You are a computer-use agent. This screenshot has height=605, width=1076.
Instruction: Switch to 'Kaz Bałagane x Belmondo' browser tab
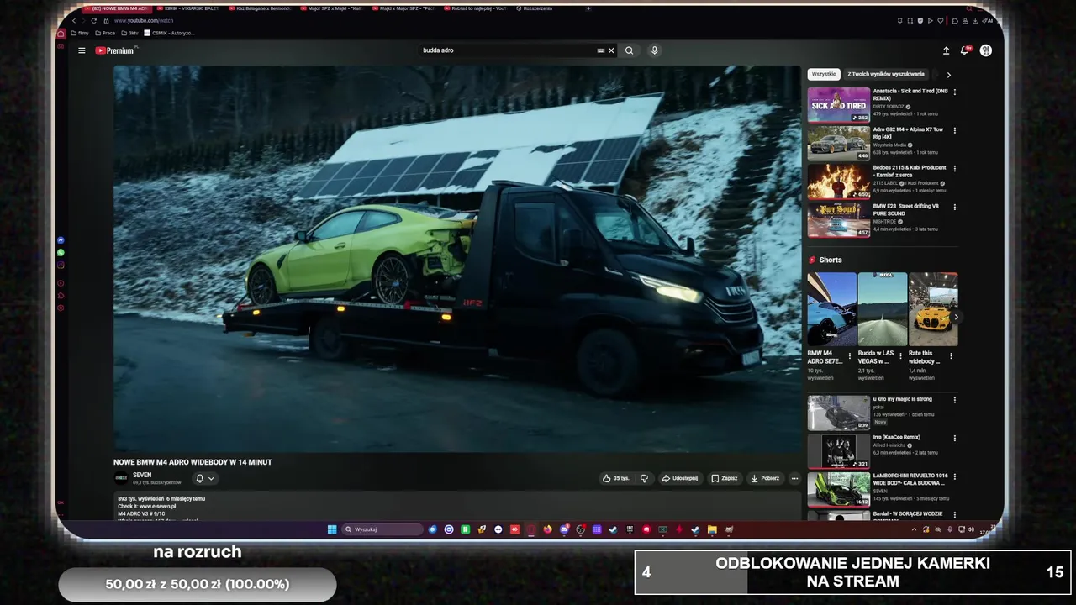click(x=260, y=8)
